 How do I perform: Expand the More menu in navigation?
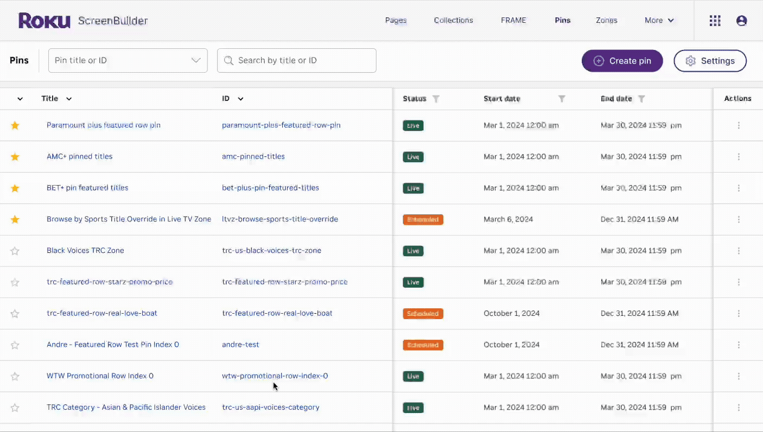tap(659, 21)
